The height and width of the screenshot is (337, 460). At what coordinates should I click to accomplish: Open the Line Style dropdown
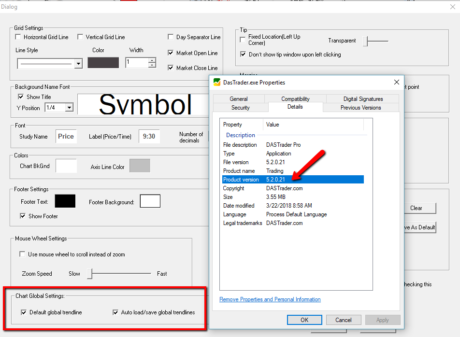point(78,63)
